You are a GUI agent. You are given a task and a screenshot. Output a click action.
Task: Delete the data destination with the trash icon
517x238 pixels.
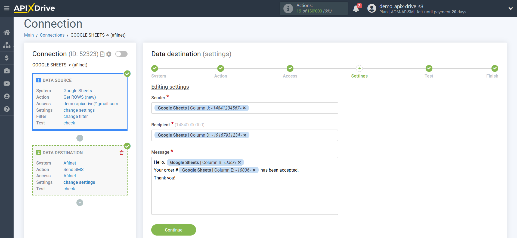(122, 153)
